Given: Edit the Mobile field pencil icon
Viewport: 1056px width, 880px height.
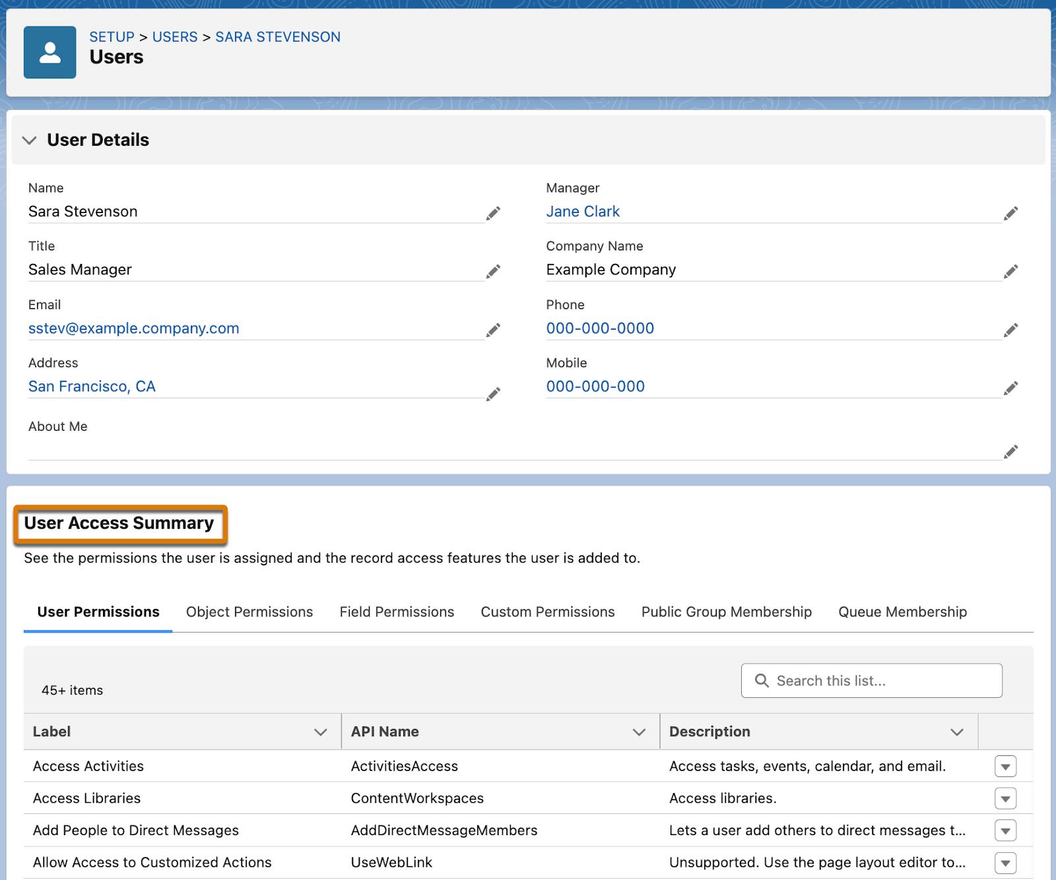Looking at the screenshot, I should (x=1011, y=388).
